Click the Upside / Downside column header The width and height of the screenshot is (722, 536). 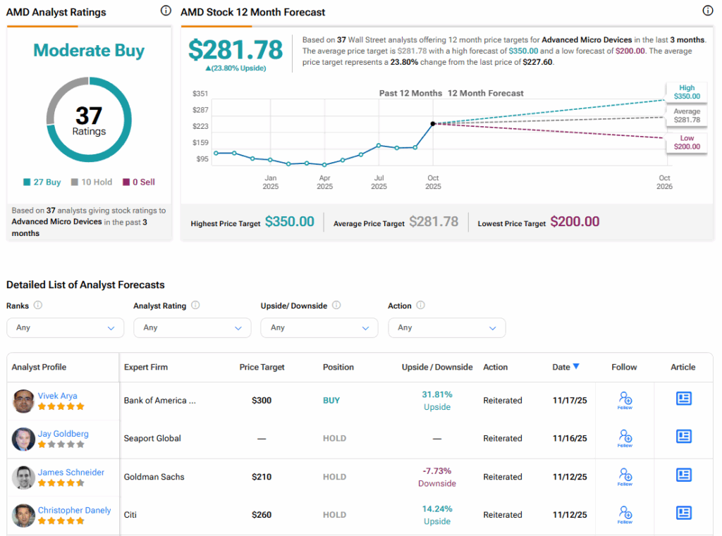click(437, 367)
